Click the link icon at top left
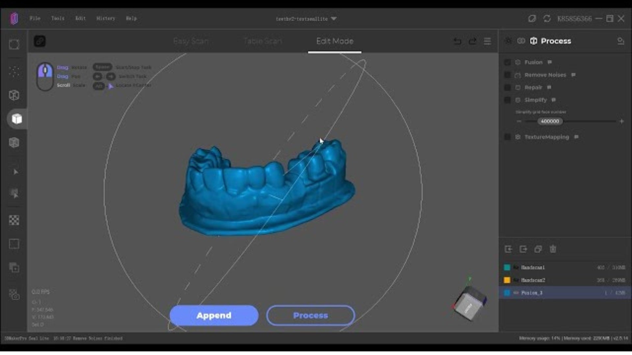The width and height of the screenshot is (632, 355). (40, 41)
